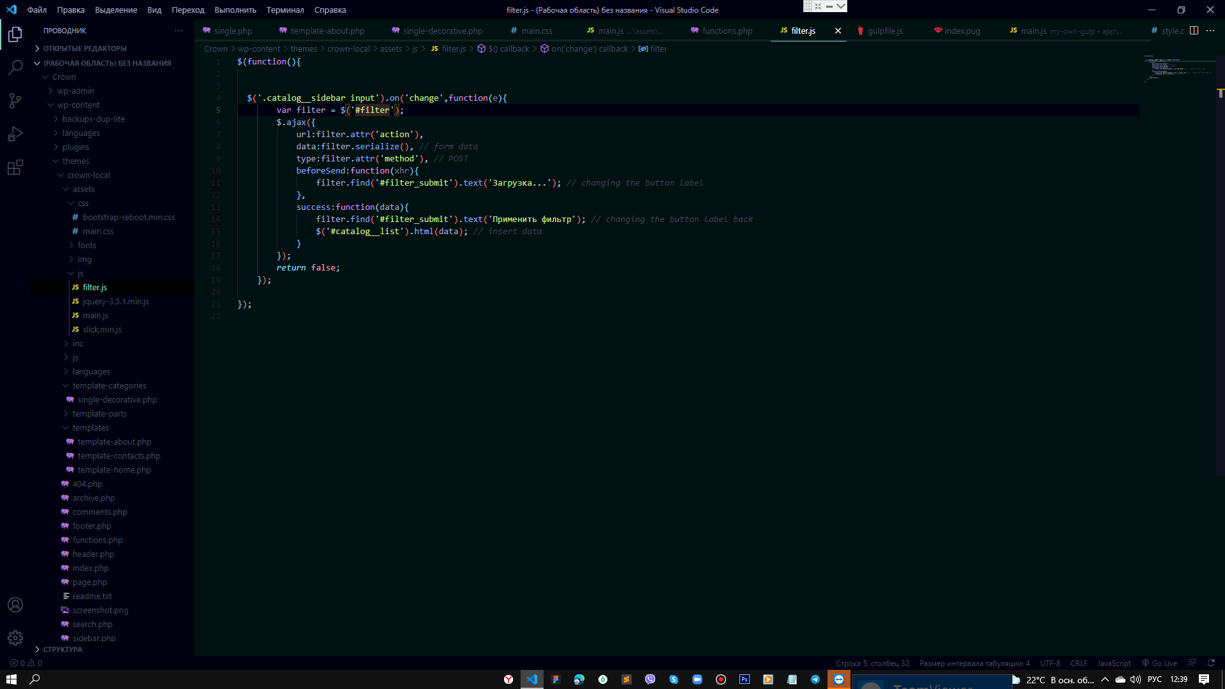This screenshot has height=689, width=1225.
Task: Open the Search view in activity bar
Action: tap(15, 68)
